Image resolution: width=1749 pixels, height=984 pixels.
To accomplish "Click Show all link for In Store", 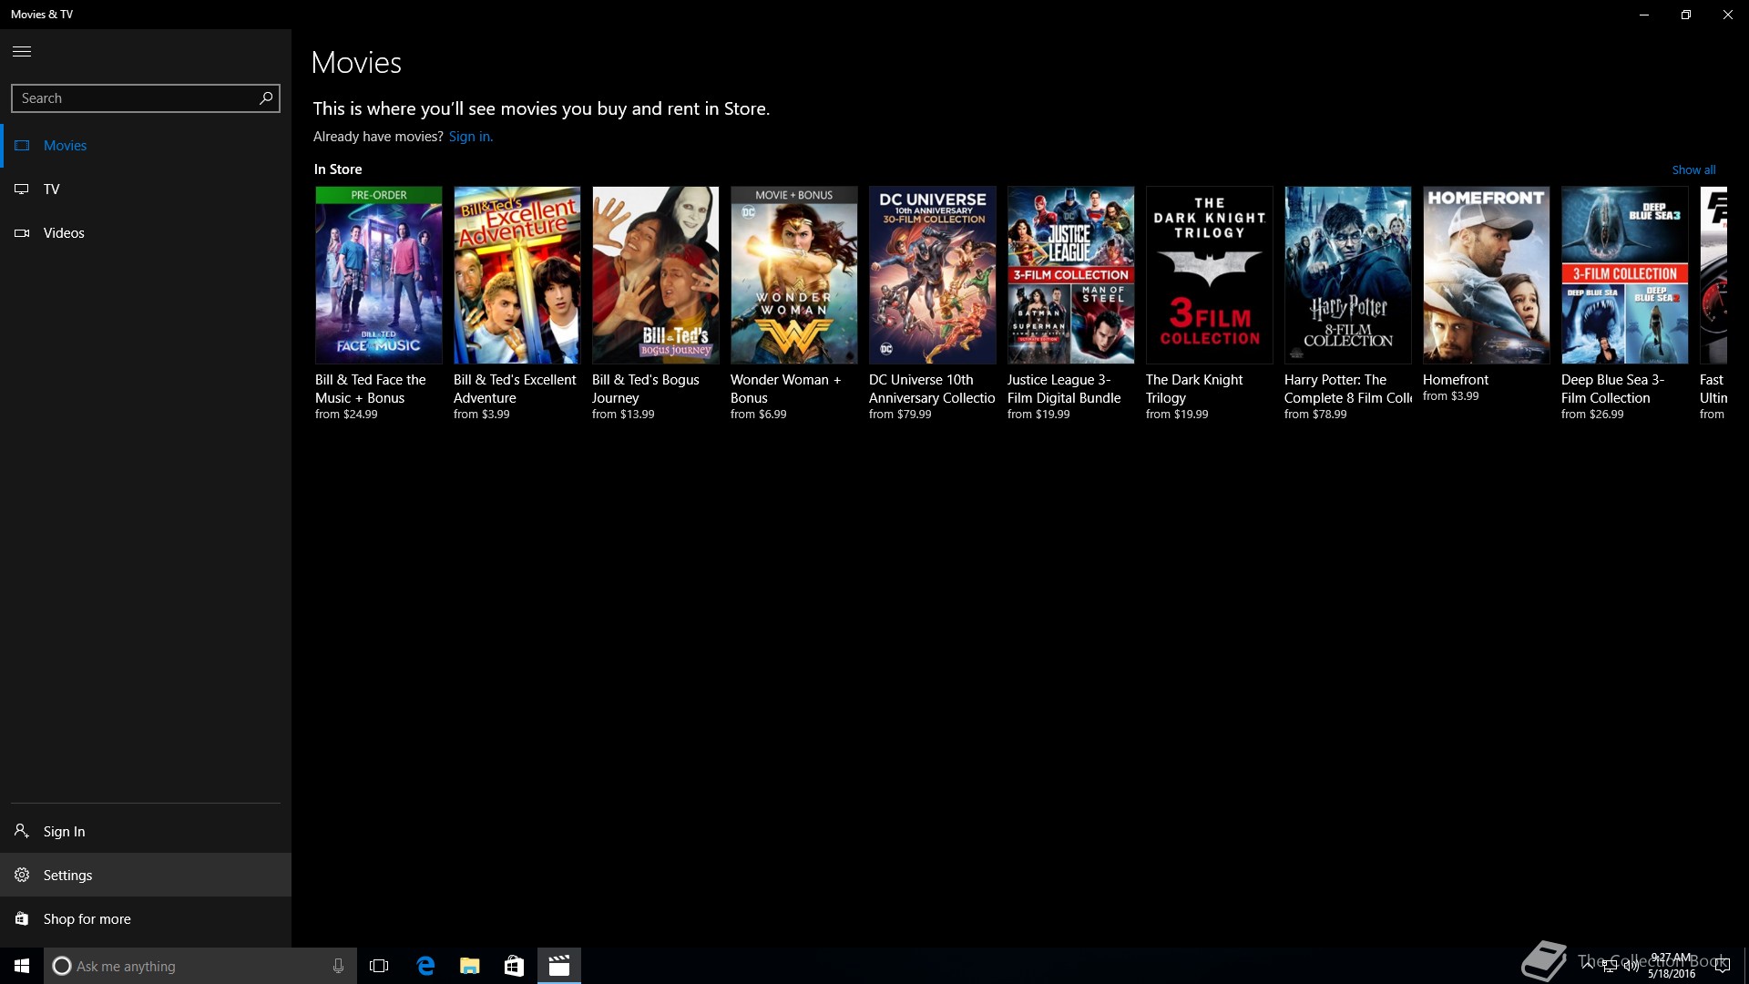I will [x=1693, y=169].
